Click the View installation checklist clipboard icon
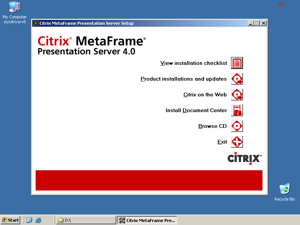300x225 pixels. tap(237, 63)
